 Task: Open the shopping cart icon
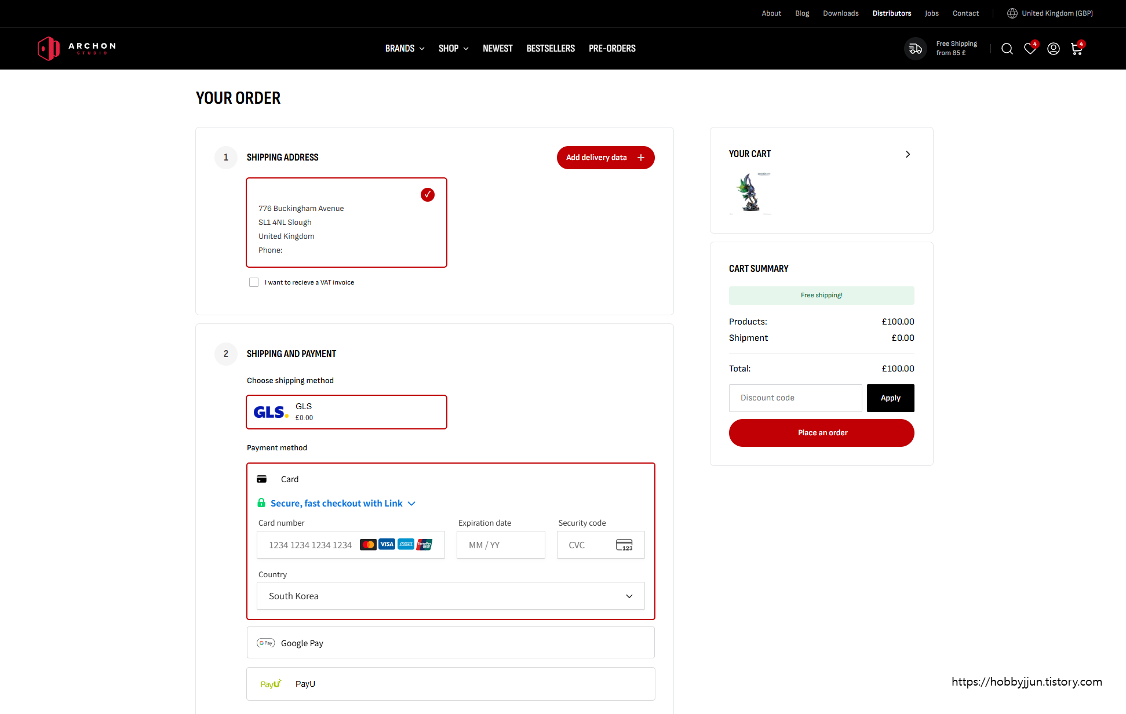pyautogui.click(x=1077, y=49)
